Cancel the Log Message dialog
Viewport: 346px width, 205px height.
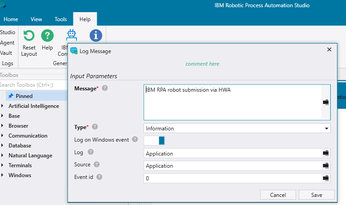click(x=278, y=195)
